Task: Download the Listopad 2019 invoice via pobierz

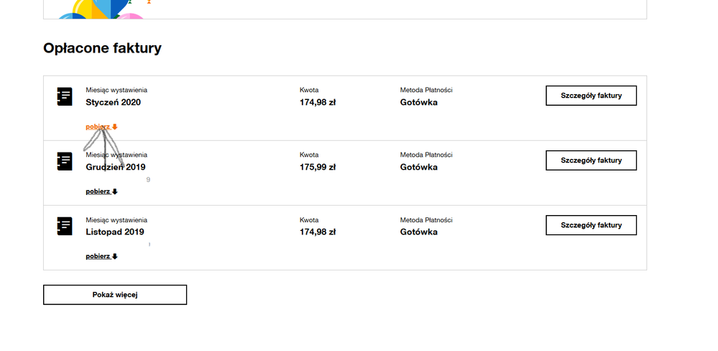Action: pos(98,256)
